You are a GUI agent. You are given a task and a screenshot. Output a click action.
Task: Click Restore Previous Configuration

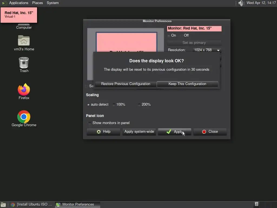[126, 84]
